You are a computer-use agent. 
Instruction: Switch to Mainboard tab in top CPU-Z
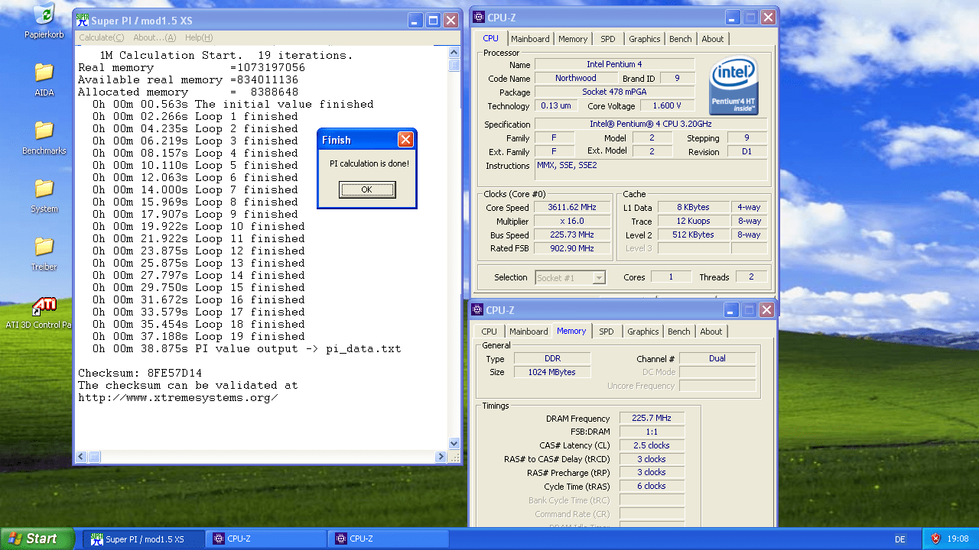click(x=530, y=39)
